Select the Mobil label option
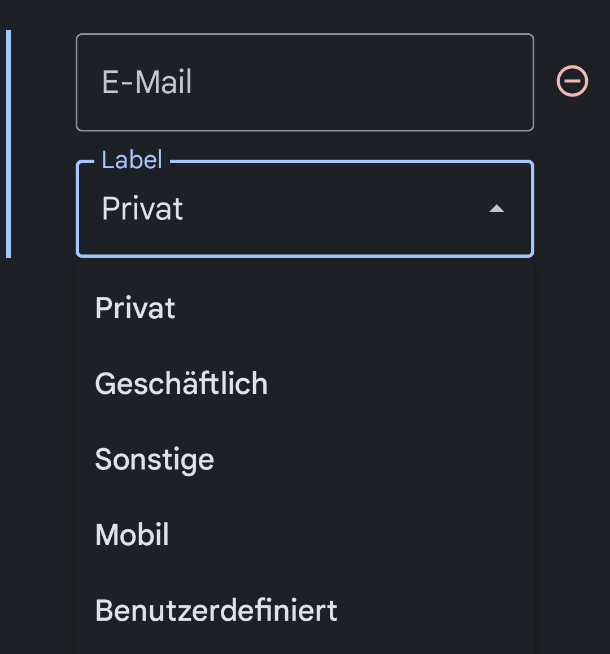Image resolution: width=610 pixels, height=654 pixels. [x=133, y=534]
